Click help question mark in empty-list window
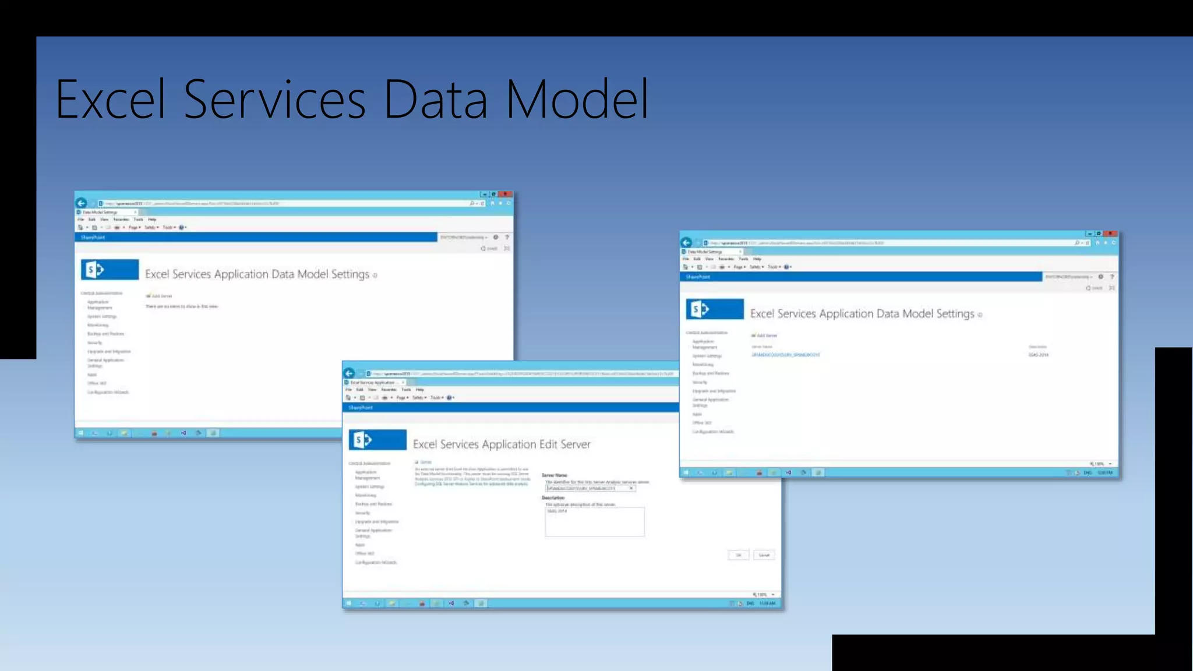The height and width of the screenshot is (671, 1193). (507, 237)
